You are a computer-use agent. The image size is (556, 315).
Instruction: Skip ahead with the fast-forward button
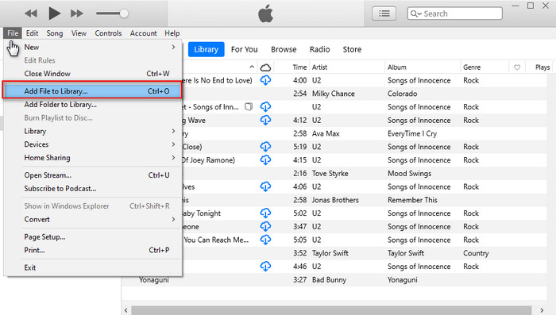point(76,13)
